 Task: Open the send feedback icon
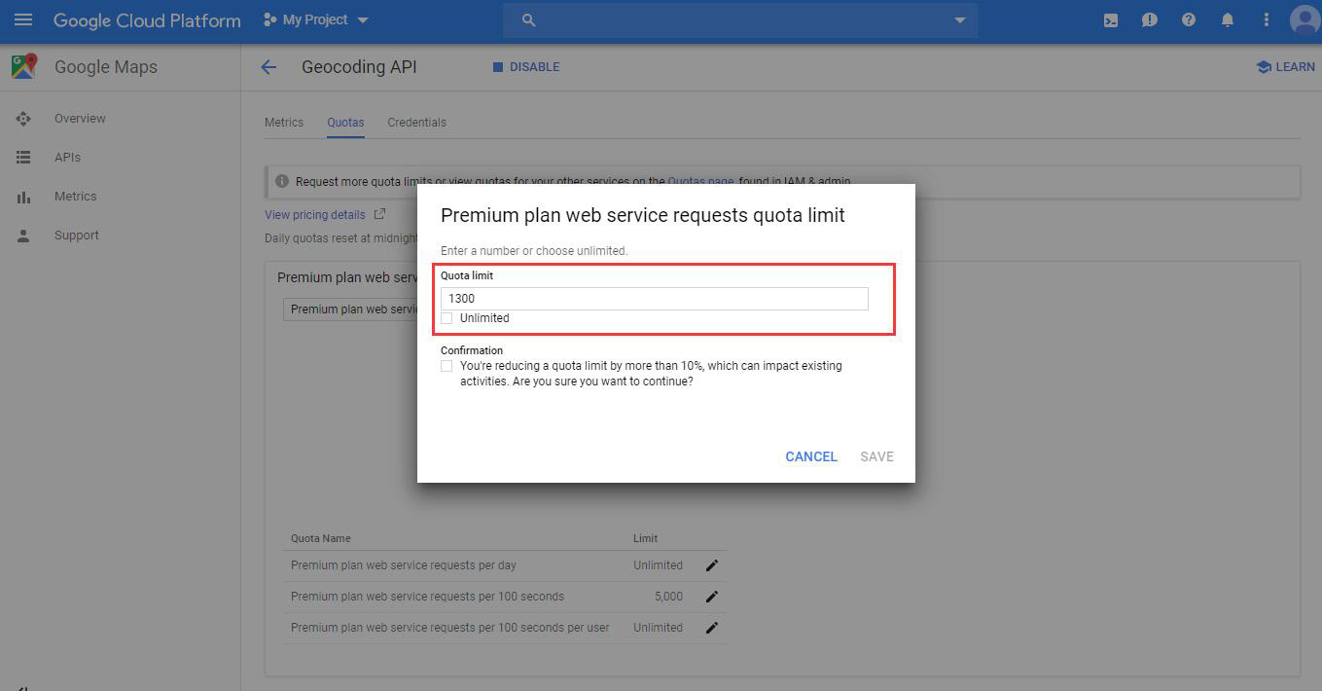click(1150, 19)
